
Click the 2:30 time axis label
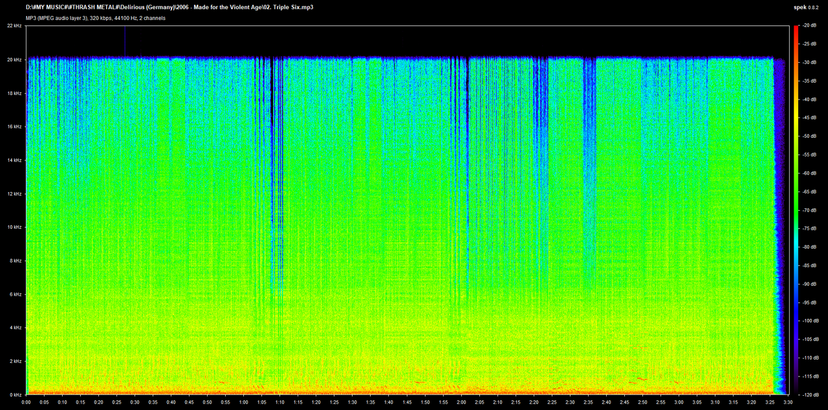[x=570, y=402]
